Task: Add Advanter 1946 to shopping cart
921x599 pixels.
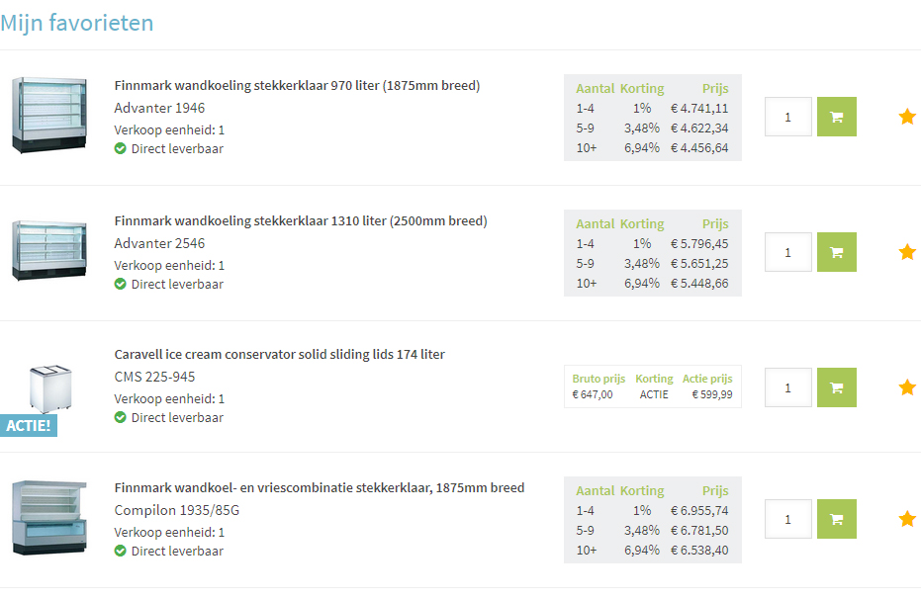Action: pos(837,117)
